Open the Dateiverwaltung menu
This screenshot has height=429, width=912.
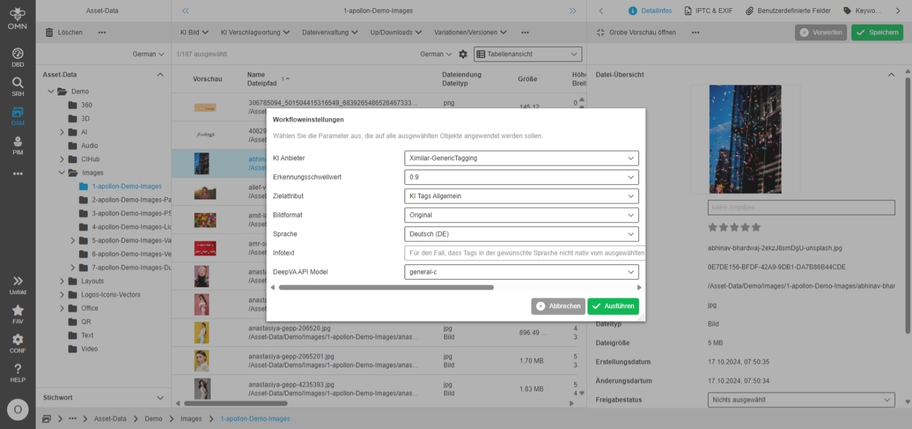point(330,32)
